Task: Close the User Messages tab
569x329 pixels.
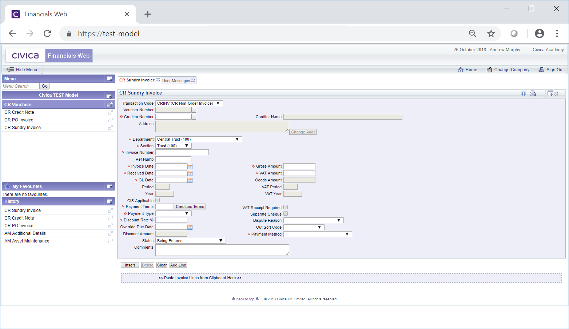Action: [x=193, y=81]
